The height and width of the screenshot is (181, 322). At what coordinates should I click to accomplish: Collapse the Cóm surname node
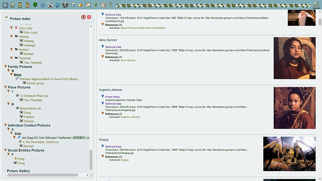coord(11,133)
